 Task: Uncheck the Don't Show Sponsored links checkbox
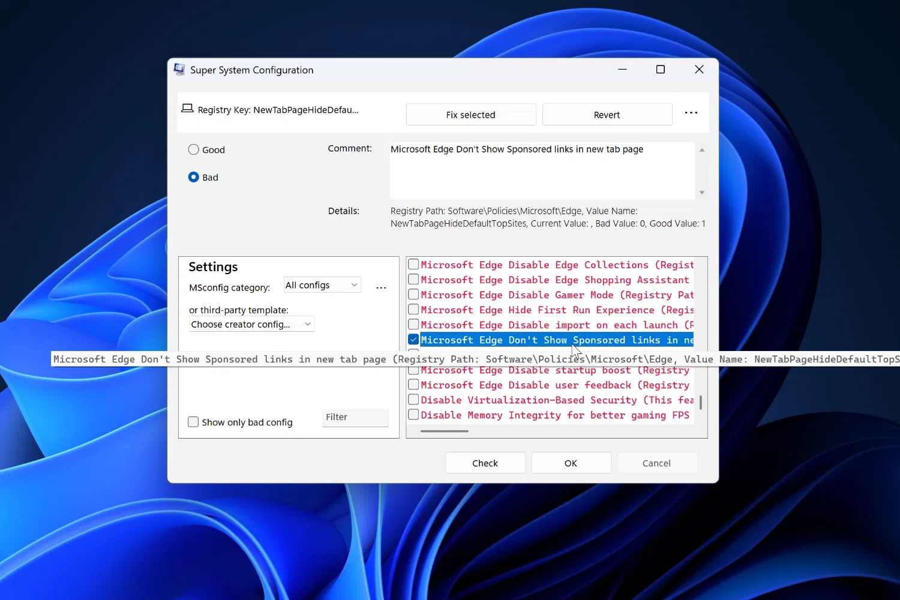coord(413,339)
